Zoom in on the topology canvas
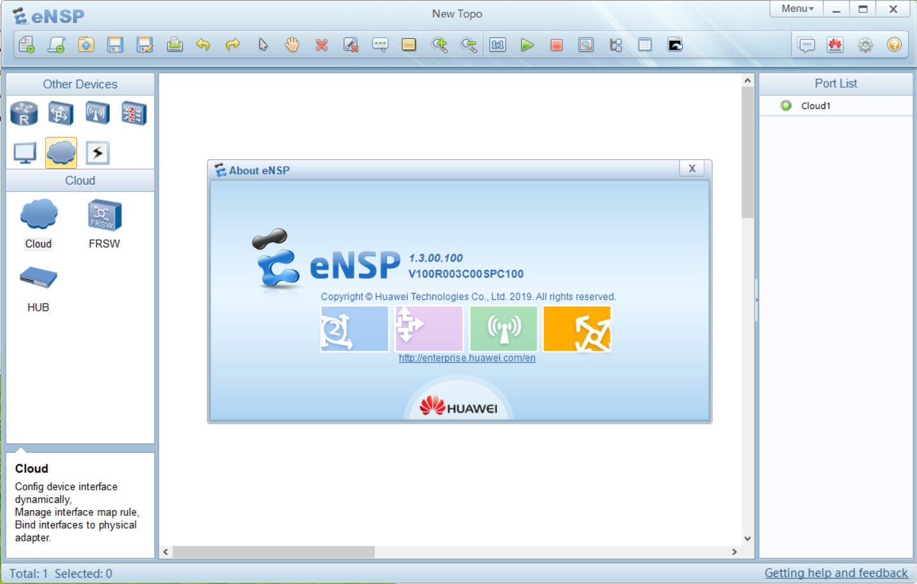Viewport: 917px width, 584px height. click(439, 45)
